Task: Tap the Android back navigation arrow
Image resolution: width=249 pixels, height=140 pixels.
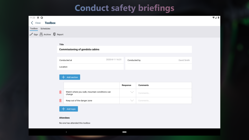Action: (66, 132)
